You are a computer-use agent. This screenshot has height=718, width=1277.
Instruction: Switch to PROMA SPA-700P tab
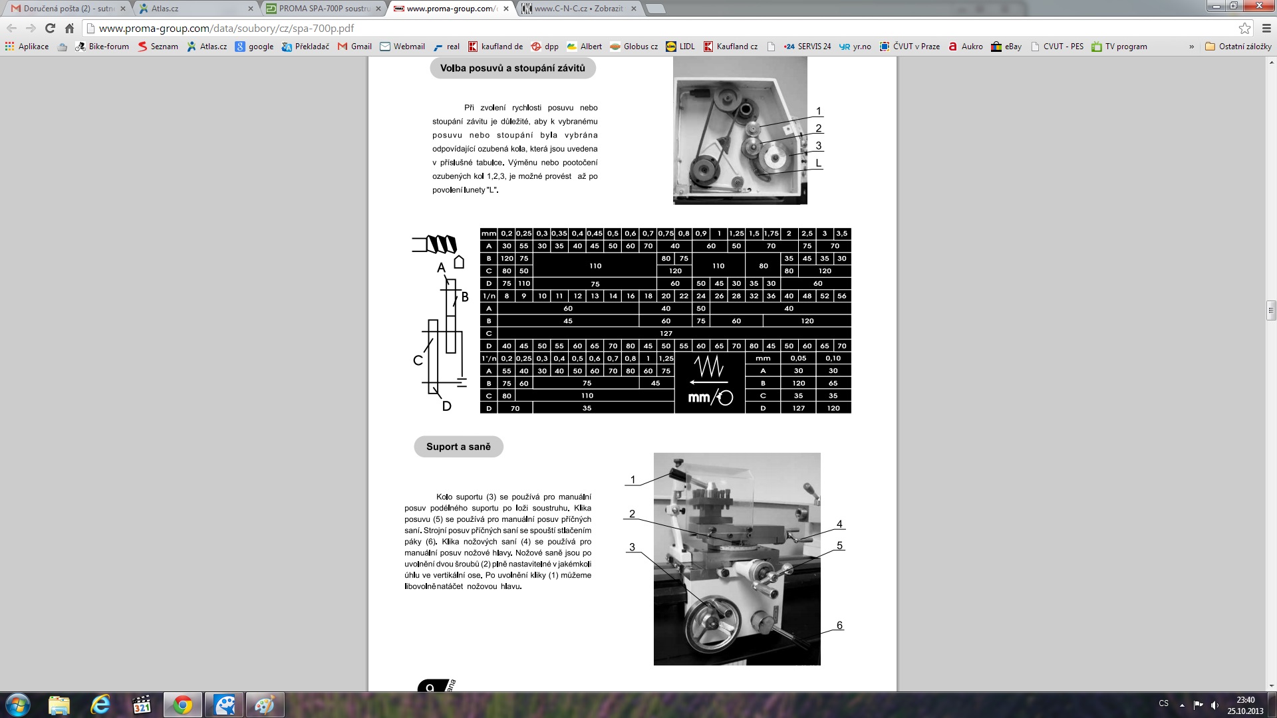pos(319,9)
